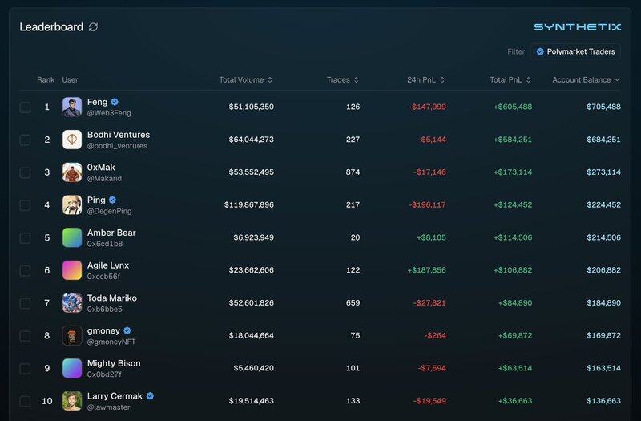Click the Polymarket Traders filter button
Screen dimensions: 641x421
point(575,51)
